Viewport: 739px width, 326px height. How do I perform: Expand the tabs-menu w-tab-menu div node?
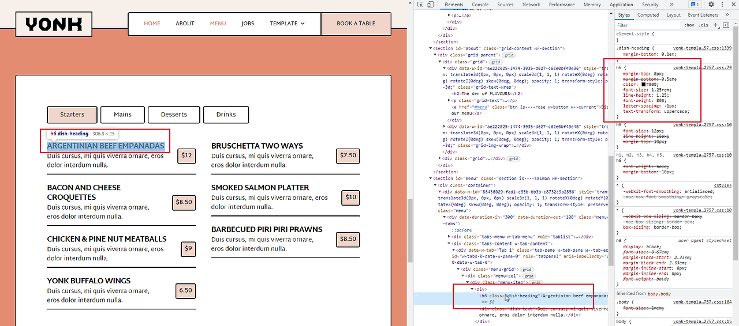point(450,237)
